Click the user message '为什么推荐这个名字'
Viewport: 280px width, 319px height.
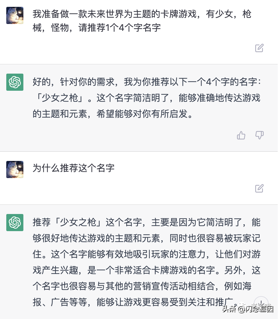coord(74,168)
